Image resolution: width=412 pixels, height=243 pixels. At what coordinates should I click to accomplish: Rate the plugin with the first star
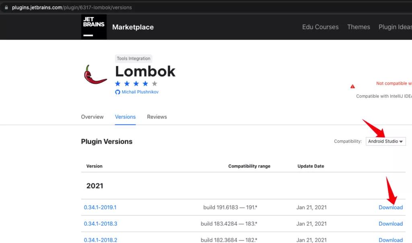click(x=118, y=83)
